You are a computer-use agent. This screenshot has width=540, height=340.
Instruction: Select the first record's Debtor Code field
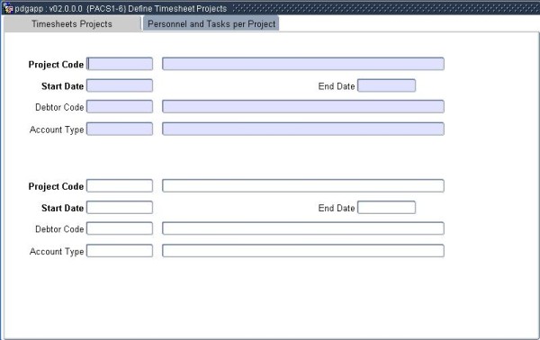(120, 107)
